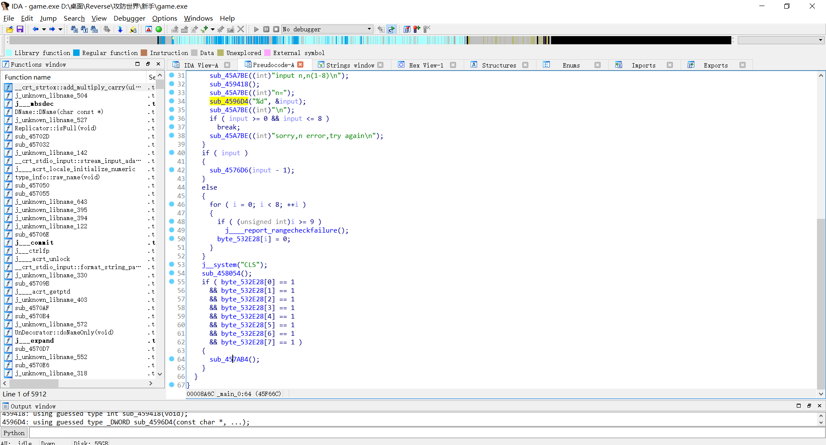Select UnDecorator::doNameOnly(void) function

coord(65,332)
